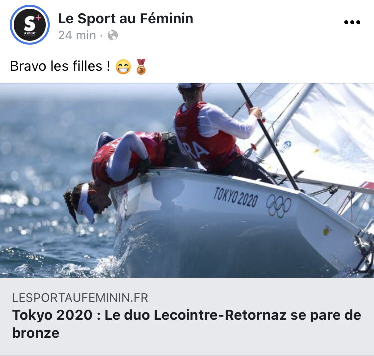
Task: Click the TOKYO 2020 lettering on hull
Action: (x=236, y=197)
